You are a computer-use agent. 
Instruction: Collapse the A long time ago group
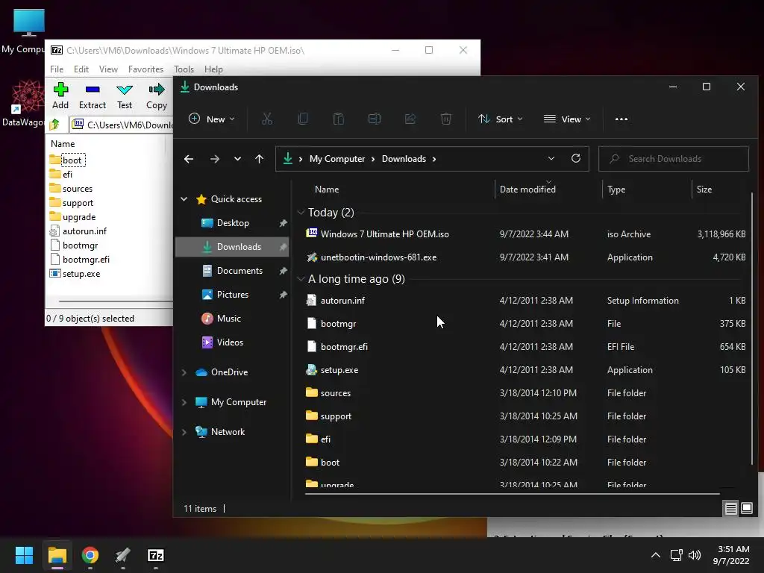tap(301, 279)
